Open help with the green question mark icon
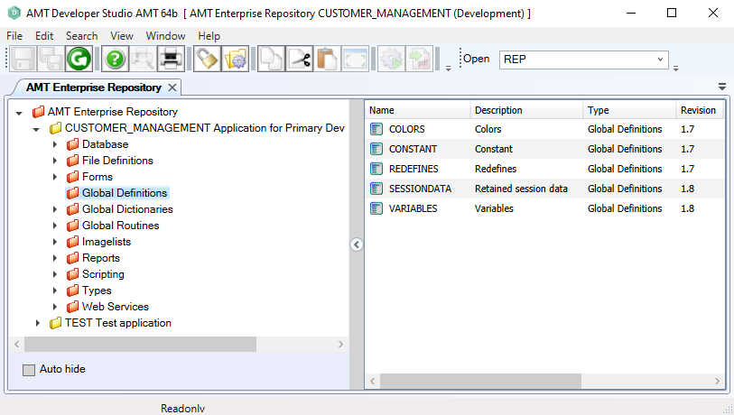 pyautogui.click(x=115, y=60)
